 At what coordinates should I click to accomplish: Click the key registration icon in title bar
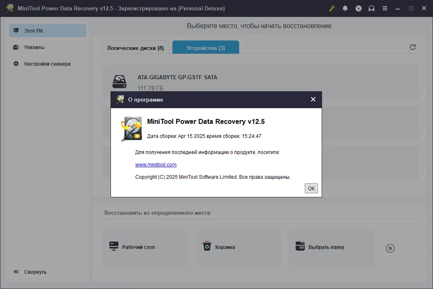pyautogui.click(x=332, y=8)
